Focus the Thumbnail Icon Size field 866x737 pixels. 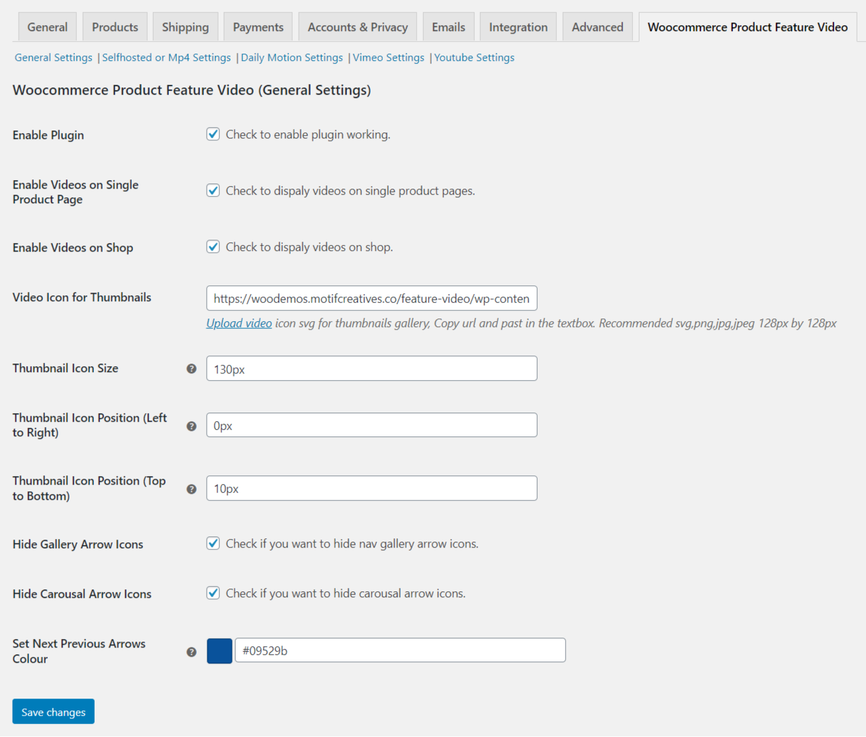tap(371, 369)
